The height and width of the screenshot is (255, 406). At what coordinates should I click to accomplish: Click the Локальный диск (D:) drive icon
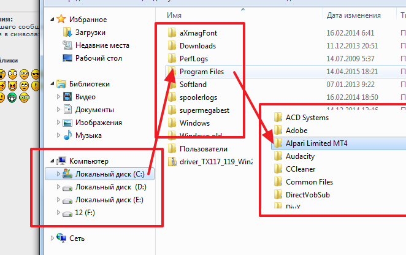click(67, 187)
